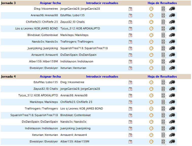Image resolution: width=192 pixels, height=146 pixels.
Task: Click calendar icon for Dieg vs JorgeGarcia28 match
Action: point(130,9)
